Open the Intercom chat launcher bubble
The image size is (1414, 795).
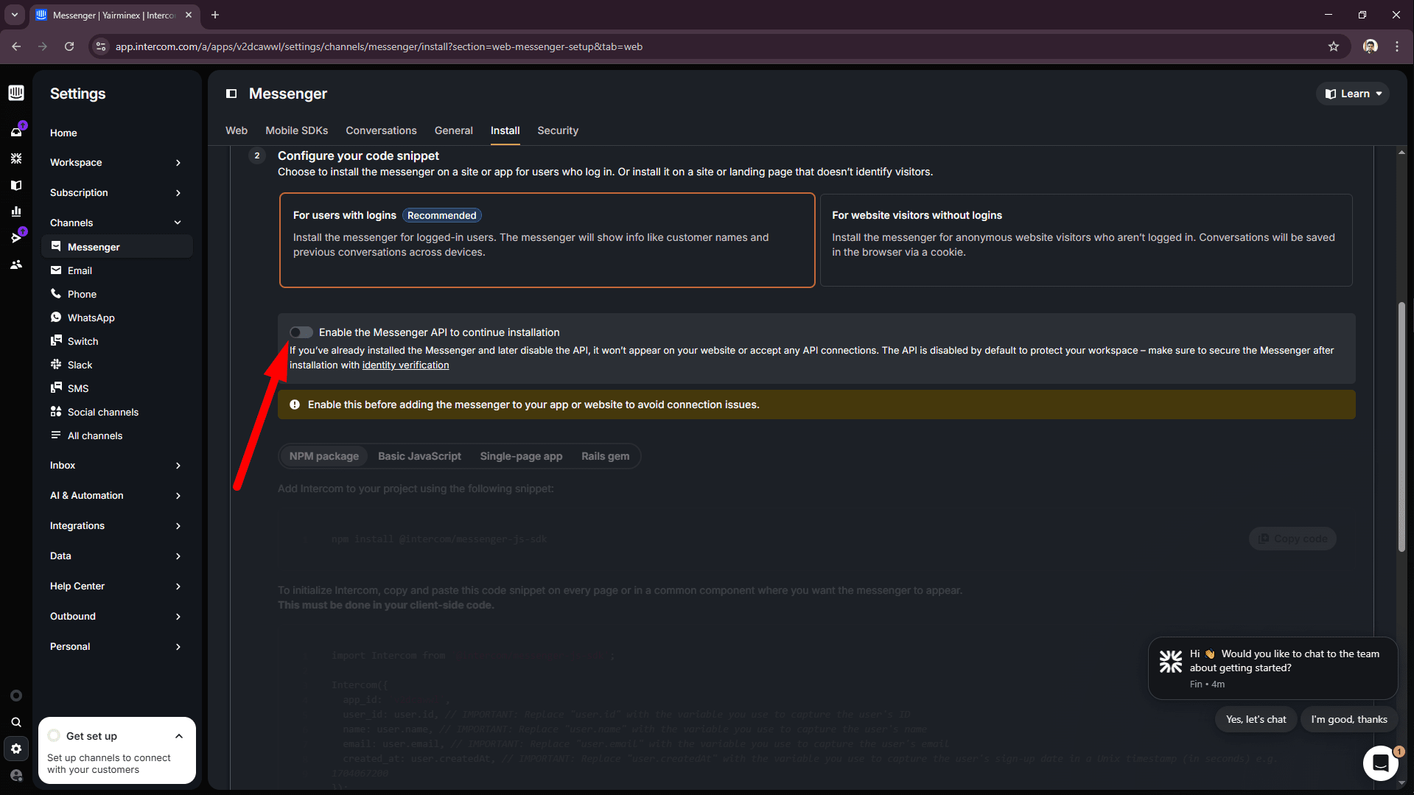coord(1380,763)
